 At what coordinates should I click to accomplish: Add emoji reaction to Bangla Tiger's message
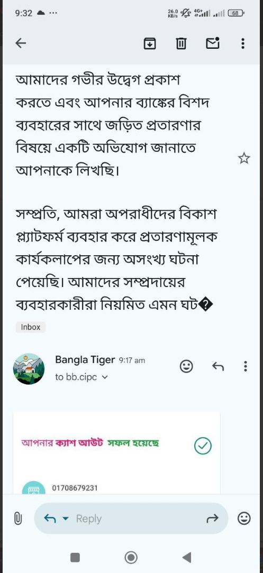point(186,366)
